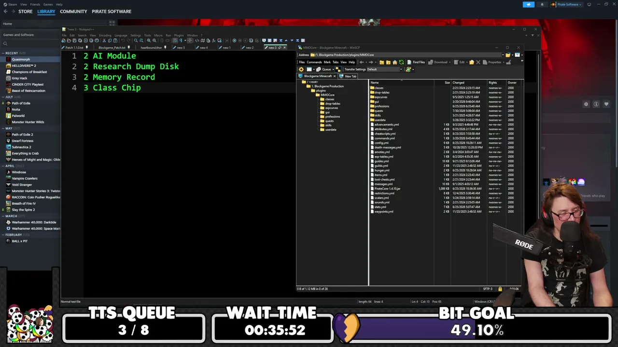
Task: Click the WinSCP parent directory icon
Action: click(382, 62)
